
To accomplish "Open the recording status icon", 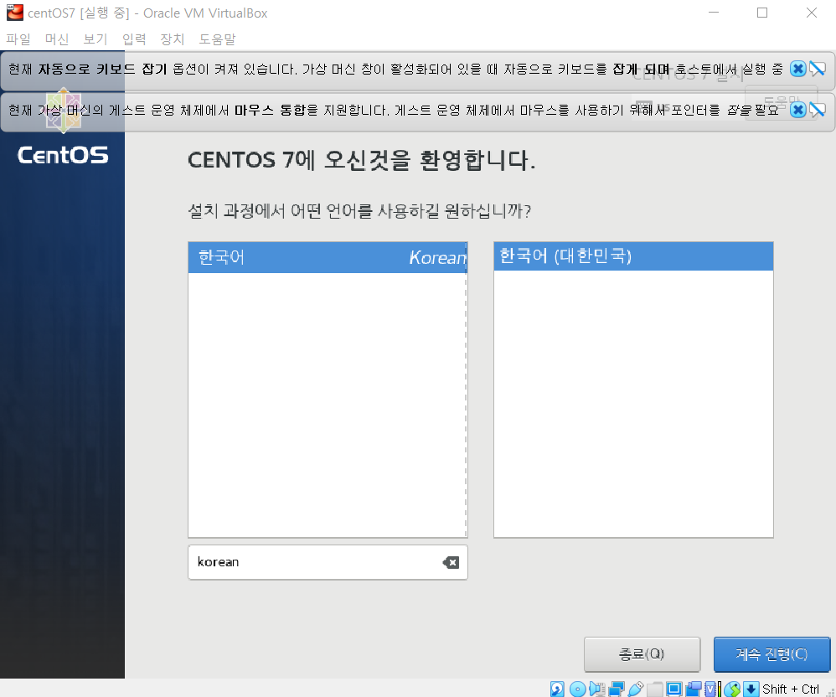I will tap(694, 689).
